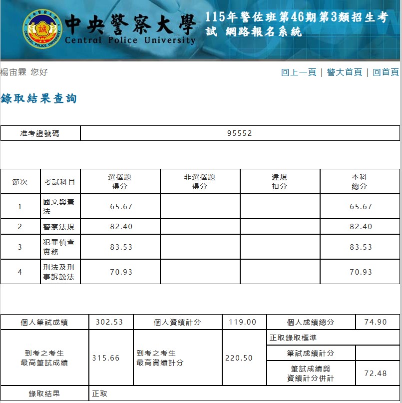Click the 個人成績總分 label
Image resolution: width=402 pixels, height=403 pixels.
click(x=311, y=322)
